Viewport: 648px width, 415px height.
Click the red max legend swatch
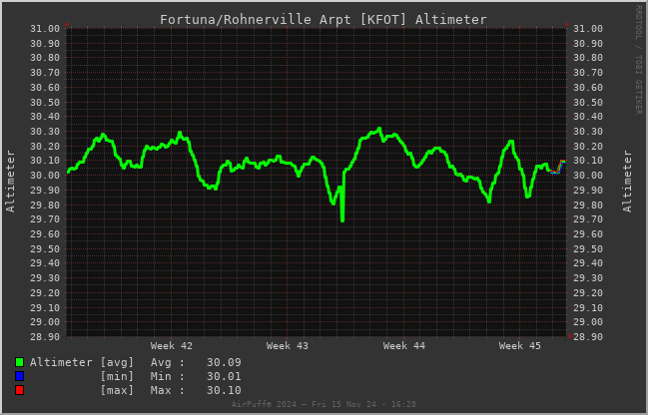click(x=19, y=390)
